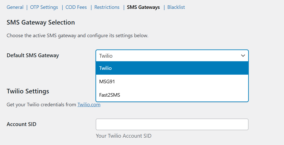
Task: Click the SMS Gateway Selection heading
Action: click(41, 23)
